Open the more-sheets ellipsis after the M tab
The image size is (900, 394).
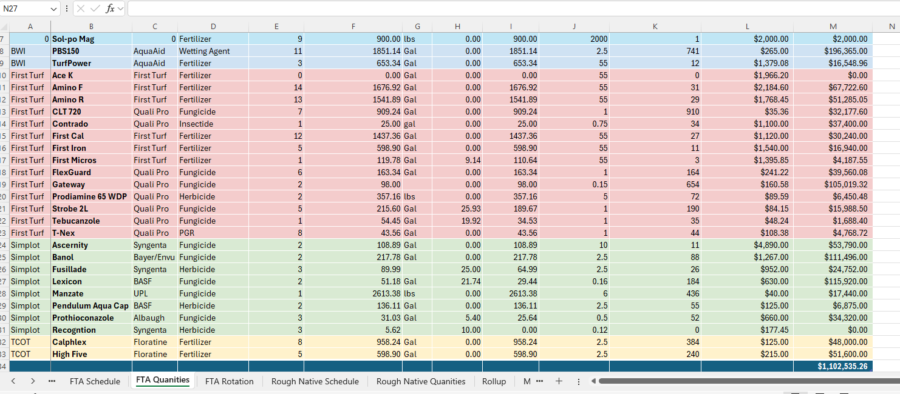[x=540, y=381]
